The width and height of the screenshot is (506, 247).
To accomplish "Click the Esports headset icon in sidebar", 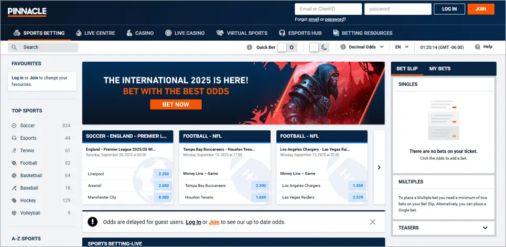I will [x=14, y=138].
